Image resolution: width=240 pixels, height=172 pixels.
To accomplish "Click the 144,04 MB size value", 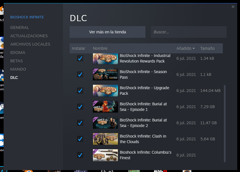I will click(210, 91).
